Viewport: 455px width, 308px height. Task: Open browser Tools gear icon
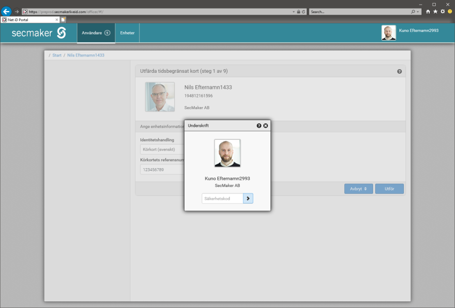click(x=442, y=11)
